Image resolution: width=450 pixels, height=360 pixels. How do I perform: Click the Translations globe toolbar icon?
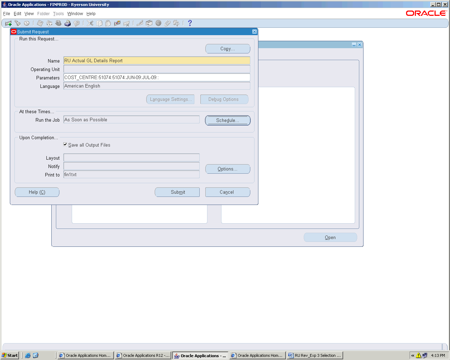[158, 23]
